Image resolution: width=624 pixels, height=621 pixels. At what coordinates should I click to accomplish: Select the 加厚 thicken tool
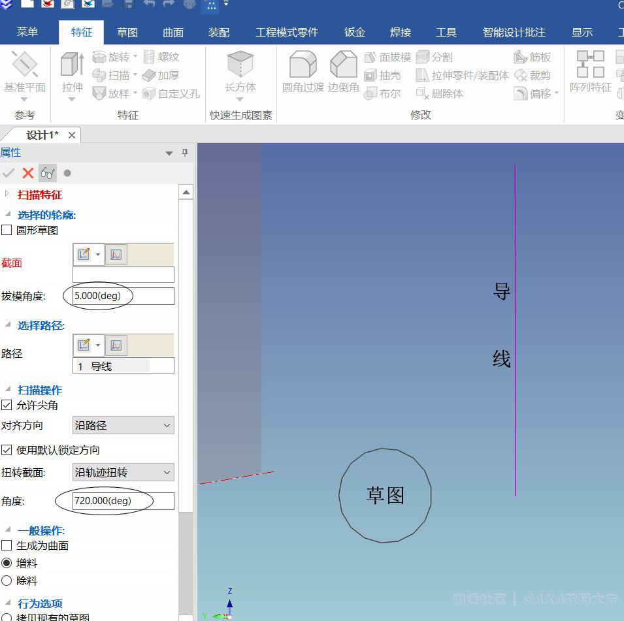(x=161, y=75)
